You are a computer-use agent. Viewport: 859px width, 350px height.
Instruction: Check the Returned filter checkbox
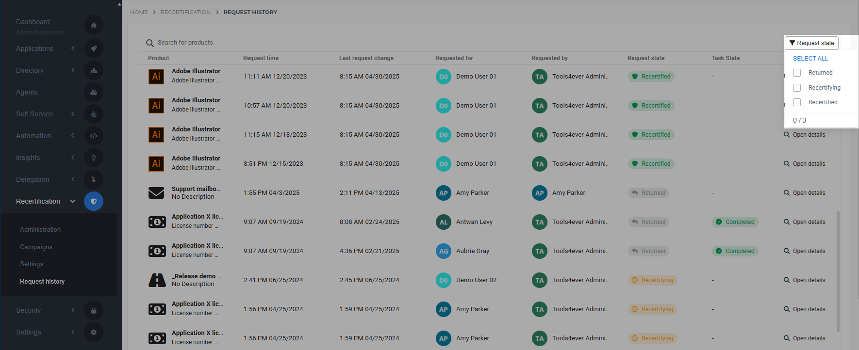(797, 73)
